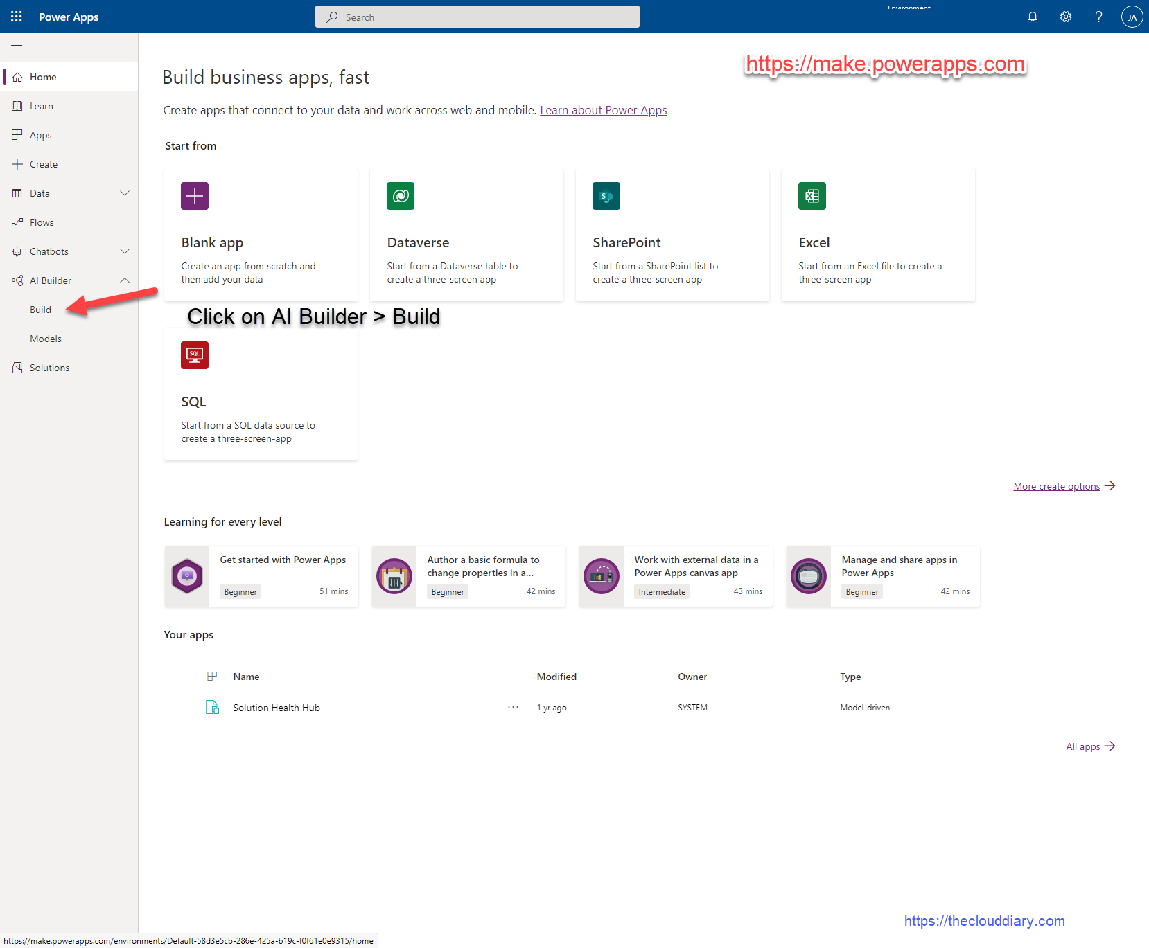Select Models under AI Builder

pos(46,339)
